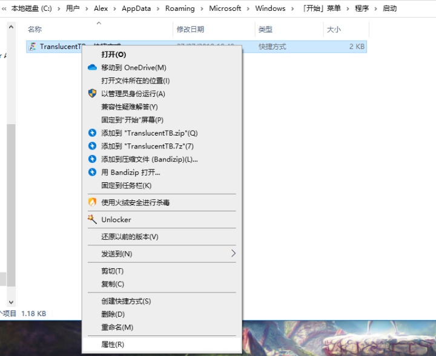Select 固定到"开始"屏幕(P)
The height and width of the screenshot is (356, 436).
[x=162, y=120]
